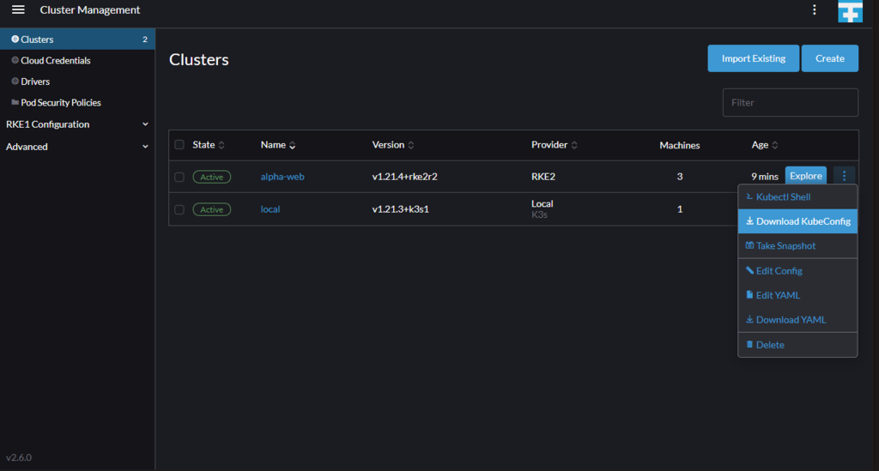Sort clusters by Name column
Screen dimensions: 879x471
(x=277, y=144)
